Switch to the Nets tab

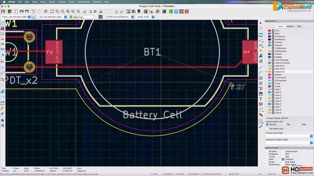tap(299, 26)
